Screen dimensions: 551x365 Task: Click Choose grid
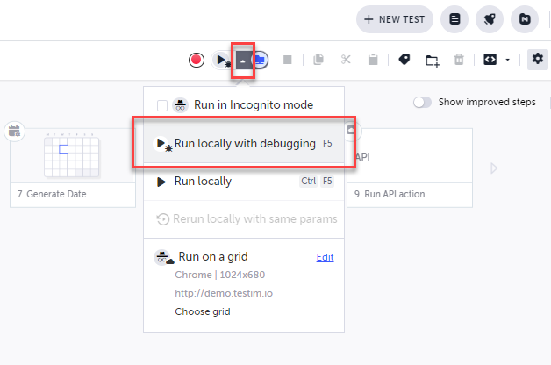203,311
